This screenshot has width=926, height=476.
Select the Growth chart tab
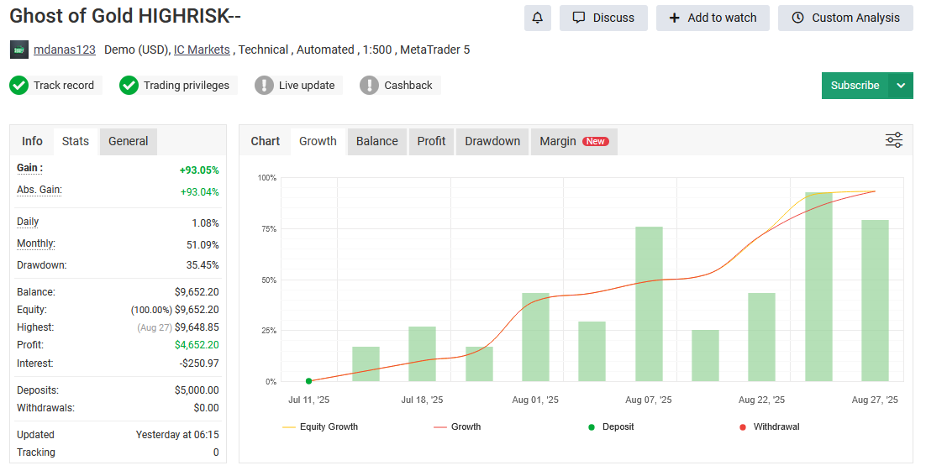318,142
